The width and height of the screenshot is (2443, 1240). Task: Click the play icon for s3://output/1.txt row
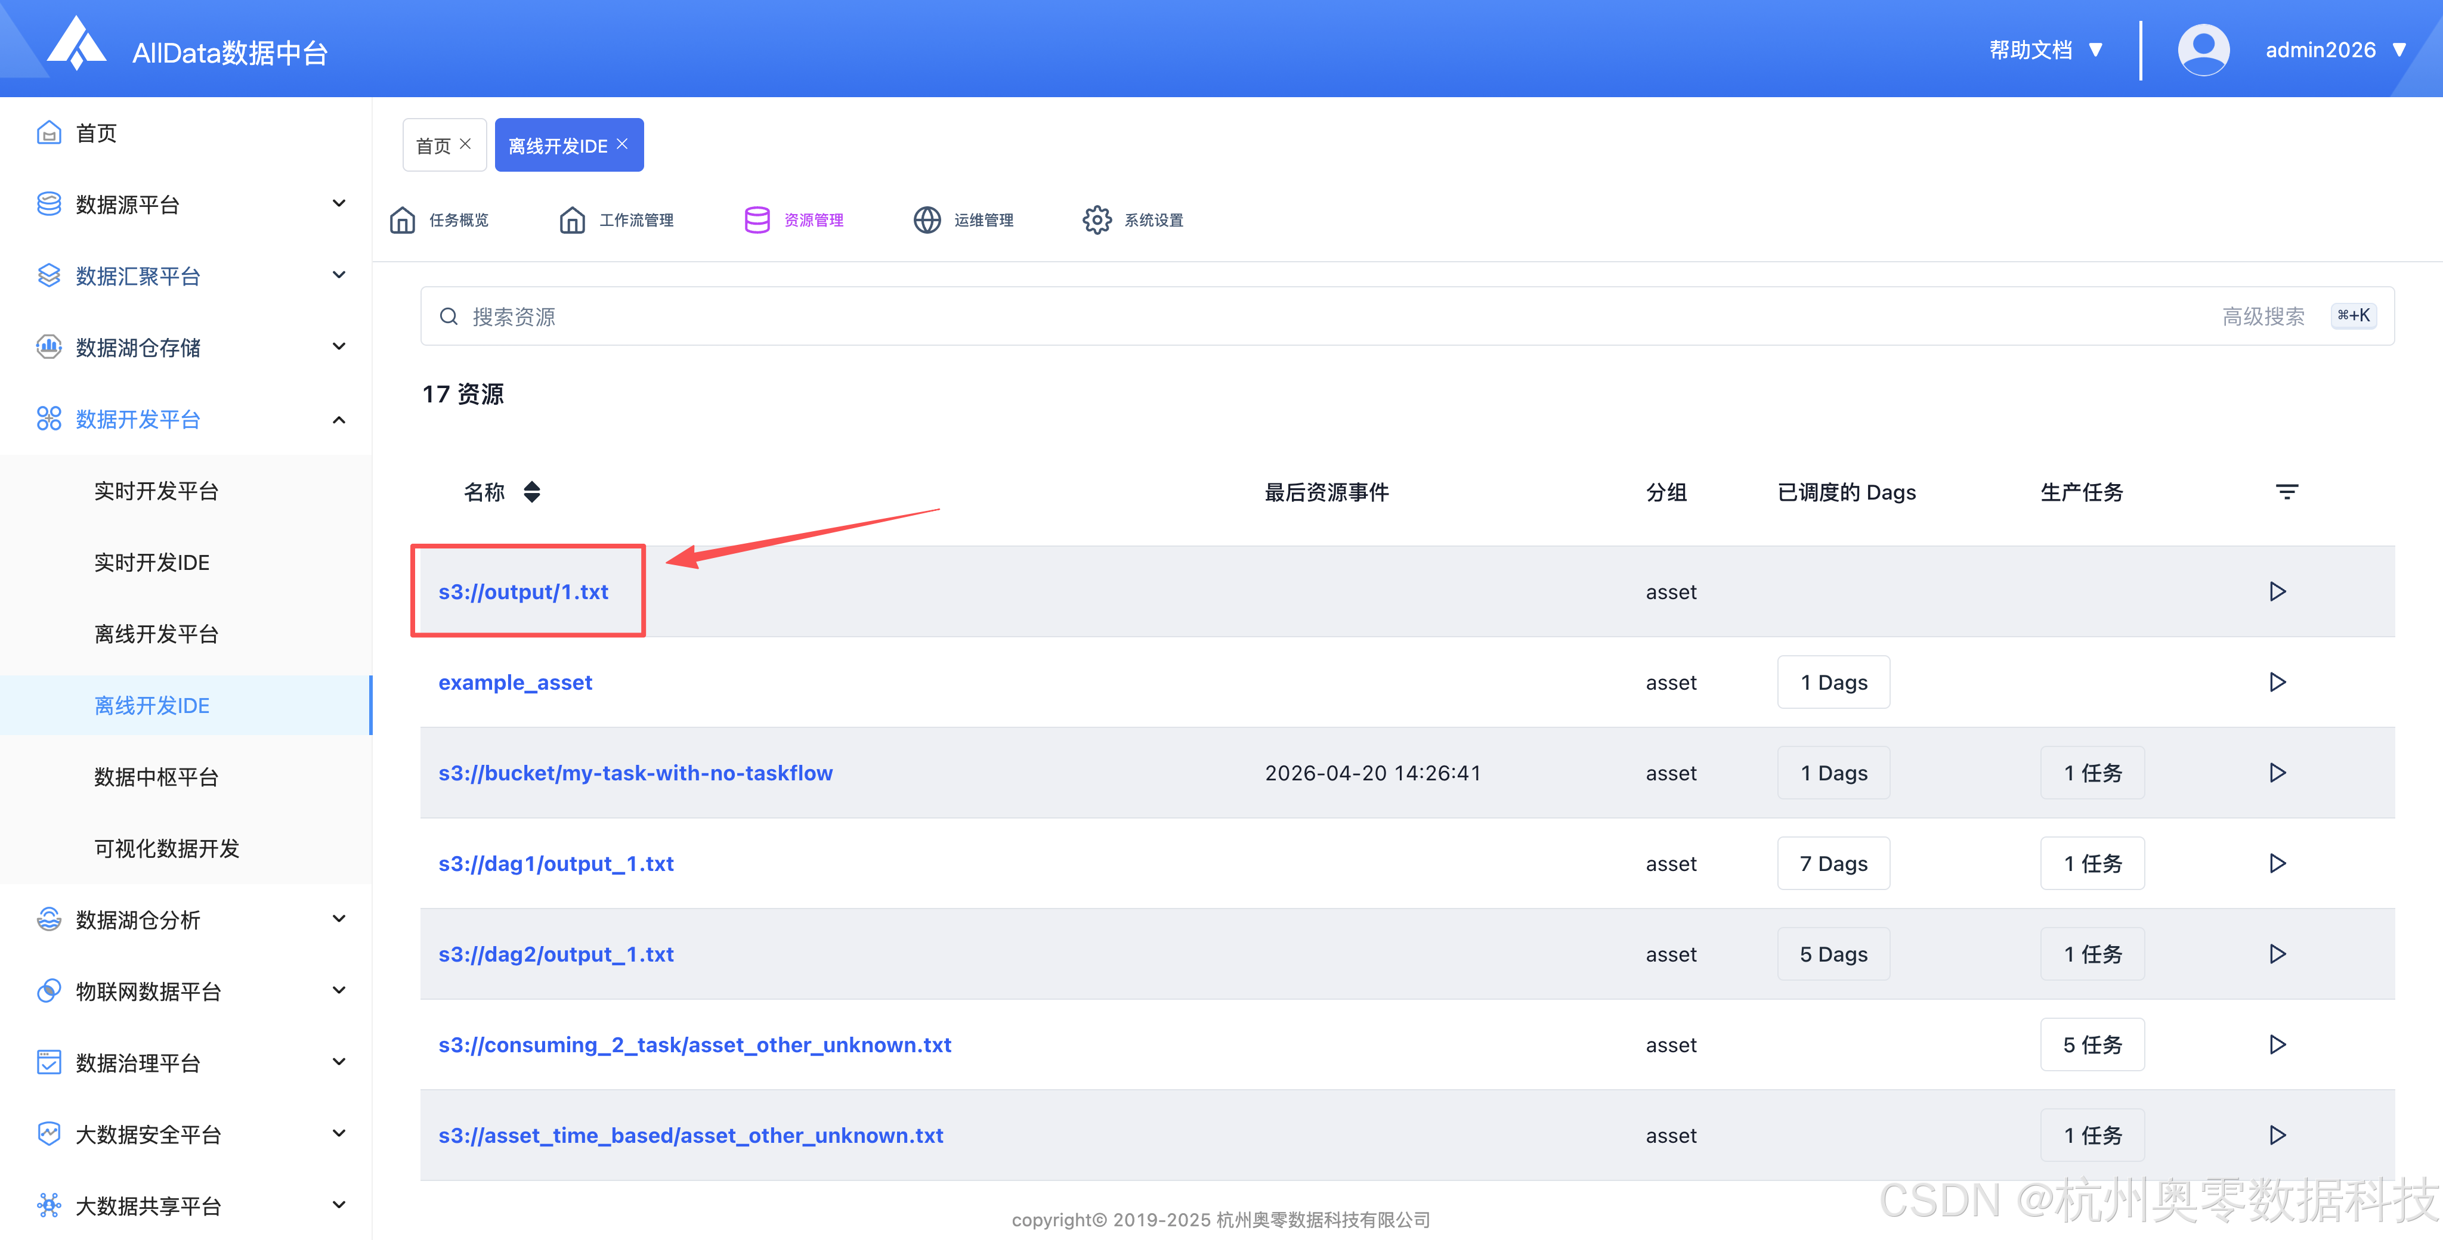point(2277,591)
